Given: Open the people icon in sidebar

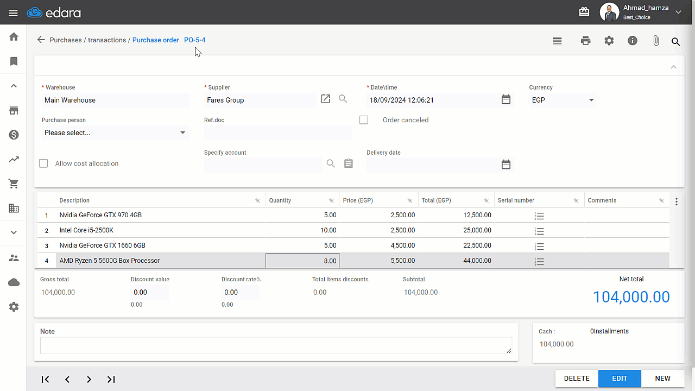Looking at the screenshot, I should click(14, 257).
